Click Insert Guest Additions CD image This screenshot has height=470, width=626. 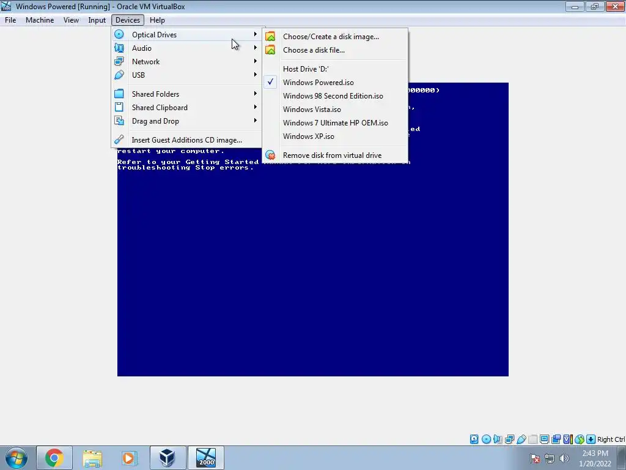pyautogui.click(x=186, y=140)
